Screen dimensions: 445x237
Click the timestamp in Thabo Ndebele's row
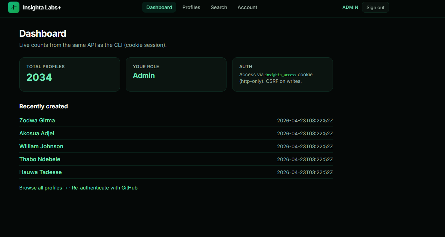305,159
